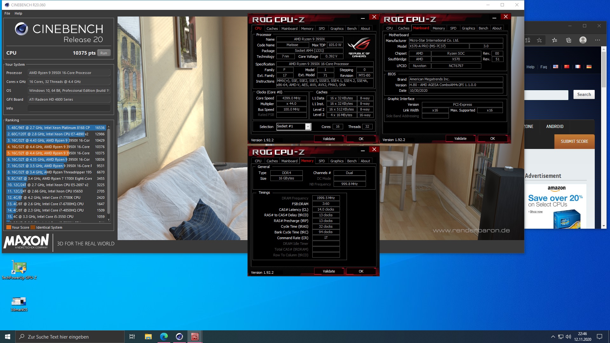The image size is (610, 343).
Task: Open Task View on the taskbar
Action: (132, 337)
